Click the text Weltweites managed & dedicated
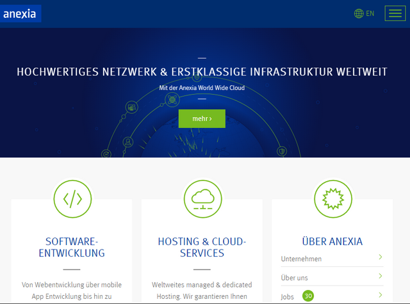Image resolution: width=410 pixels, height=304 pixels. click(202, 285)
